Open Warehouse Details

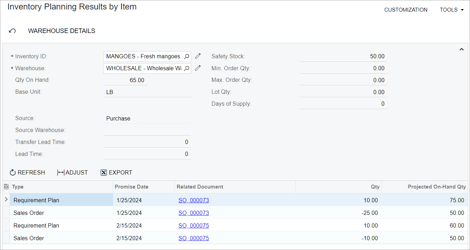(62, 31)
